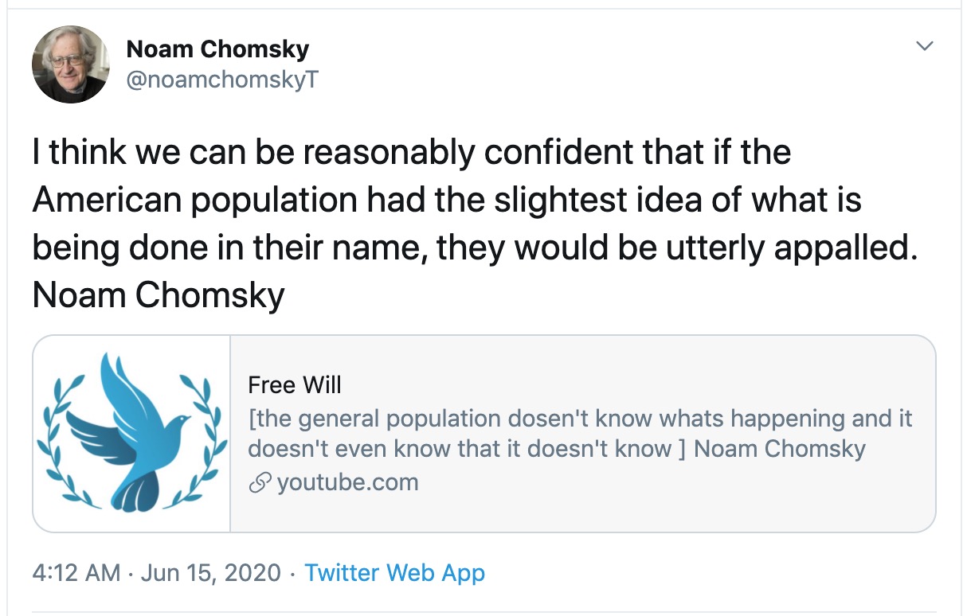Open the tweet options chevron menu
The image size is (967, 616).
click(x=924, y=47)
